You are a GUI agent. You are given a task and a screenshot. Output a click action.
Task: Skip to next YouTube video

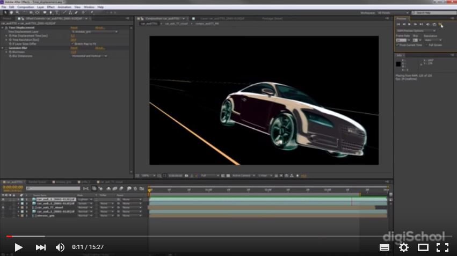point(40,247)
